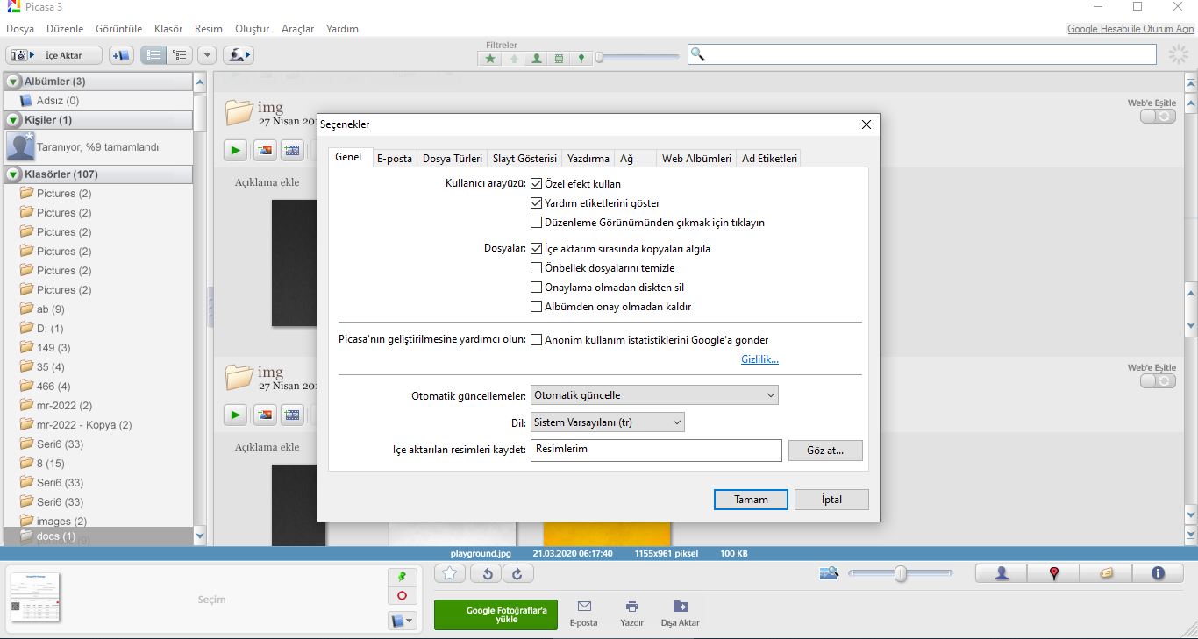Filter by starred photos
The height and width of the screenshot is (639, 1198).
[490, 59]
